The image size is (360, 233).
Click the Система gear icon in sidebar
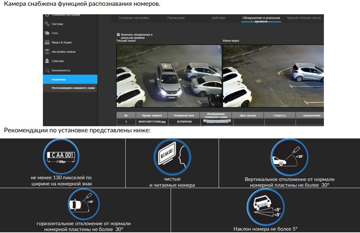pyautogui.click(x=47, y=24)
